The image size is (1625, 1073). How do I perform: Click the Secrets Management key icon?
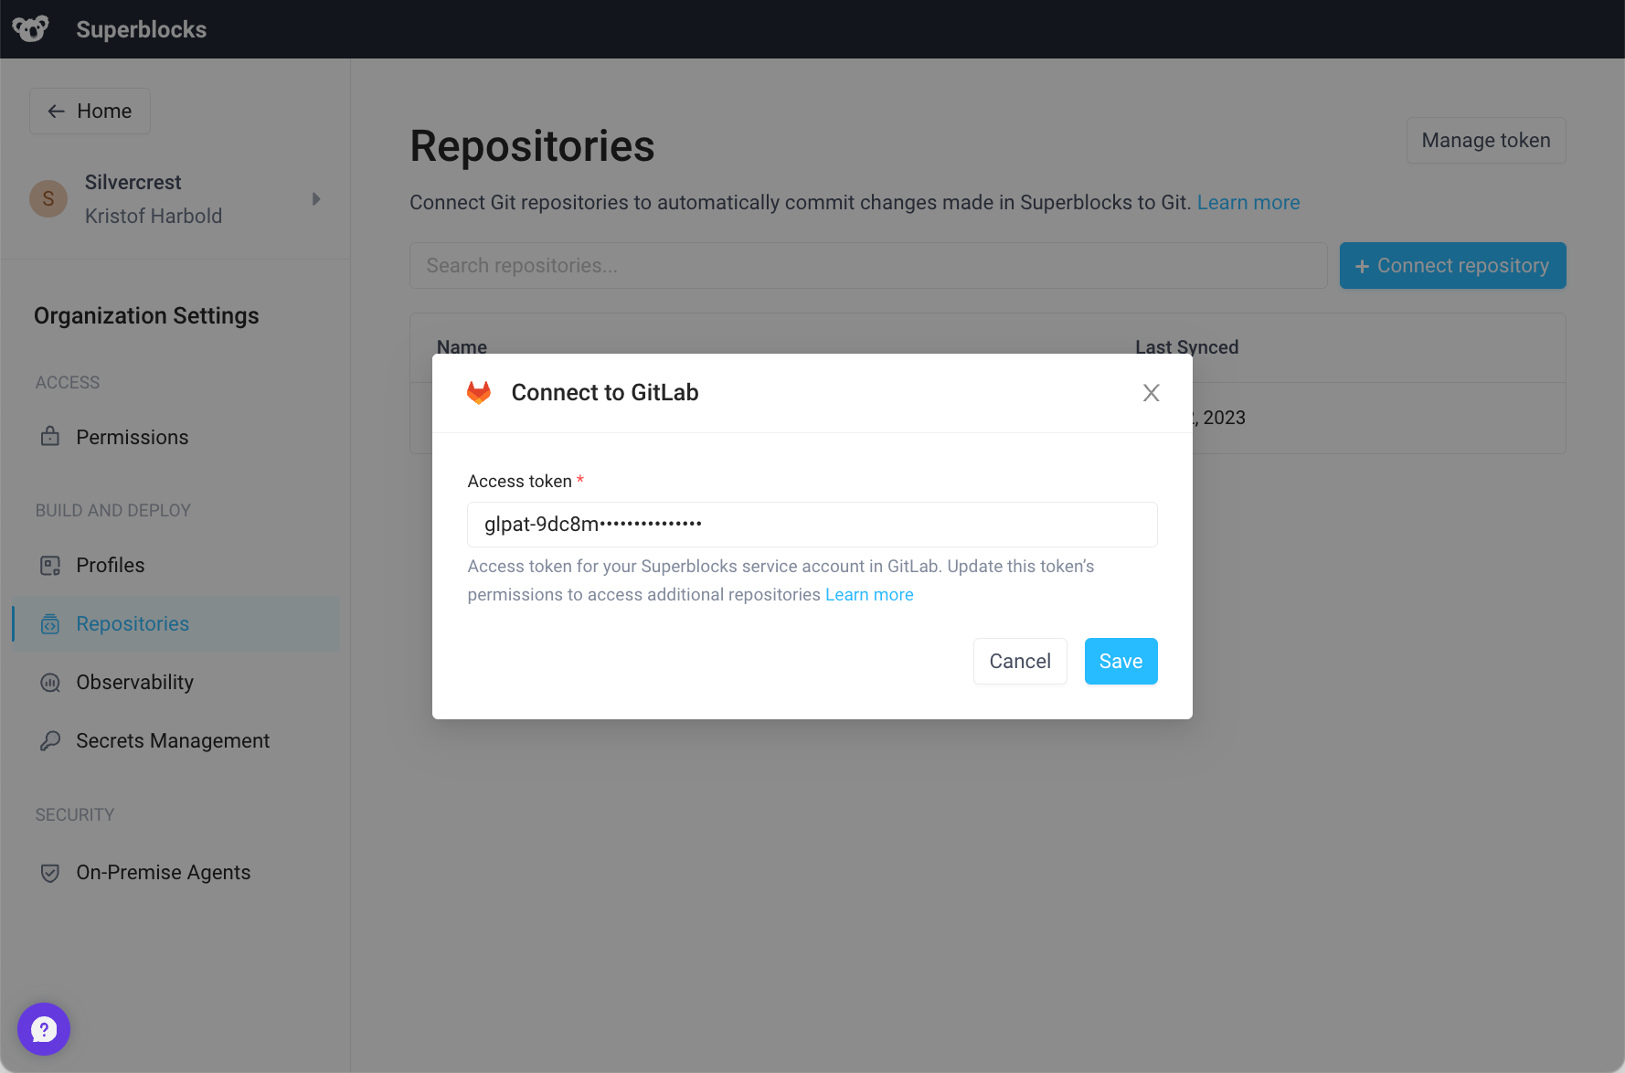pos(50,740)
